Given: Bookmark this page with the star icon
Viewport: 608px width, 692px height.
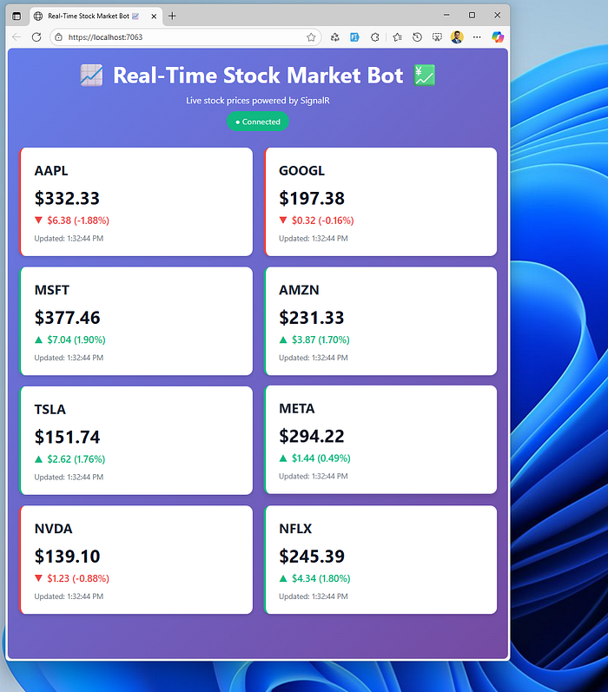Looking at the screenshot, I should point(311,37).
